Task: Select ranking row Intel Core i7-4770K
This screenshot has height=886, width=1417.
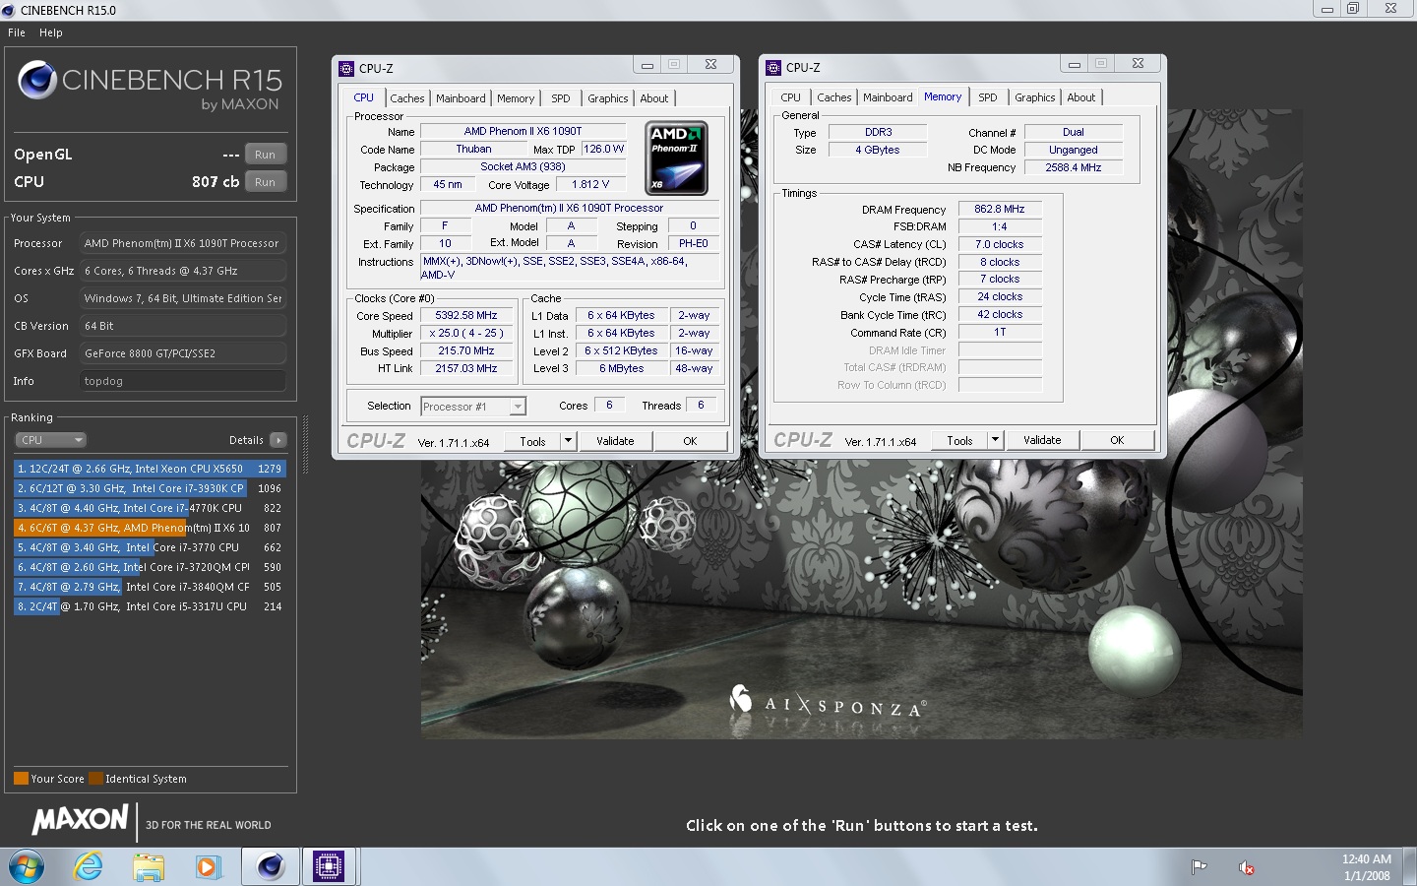Action: tap(150, 508)
